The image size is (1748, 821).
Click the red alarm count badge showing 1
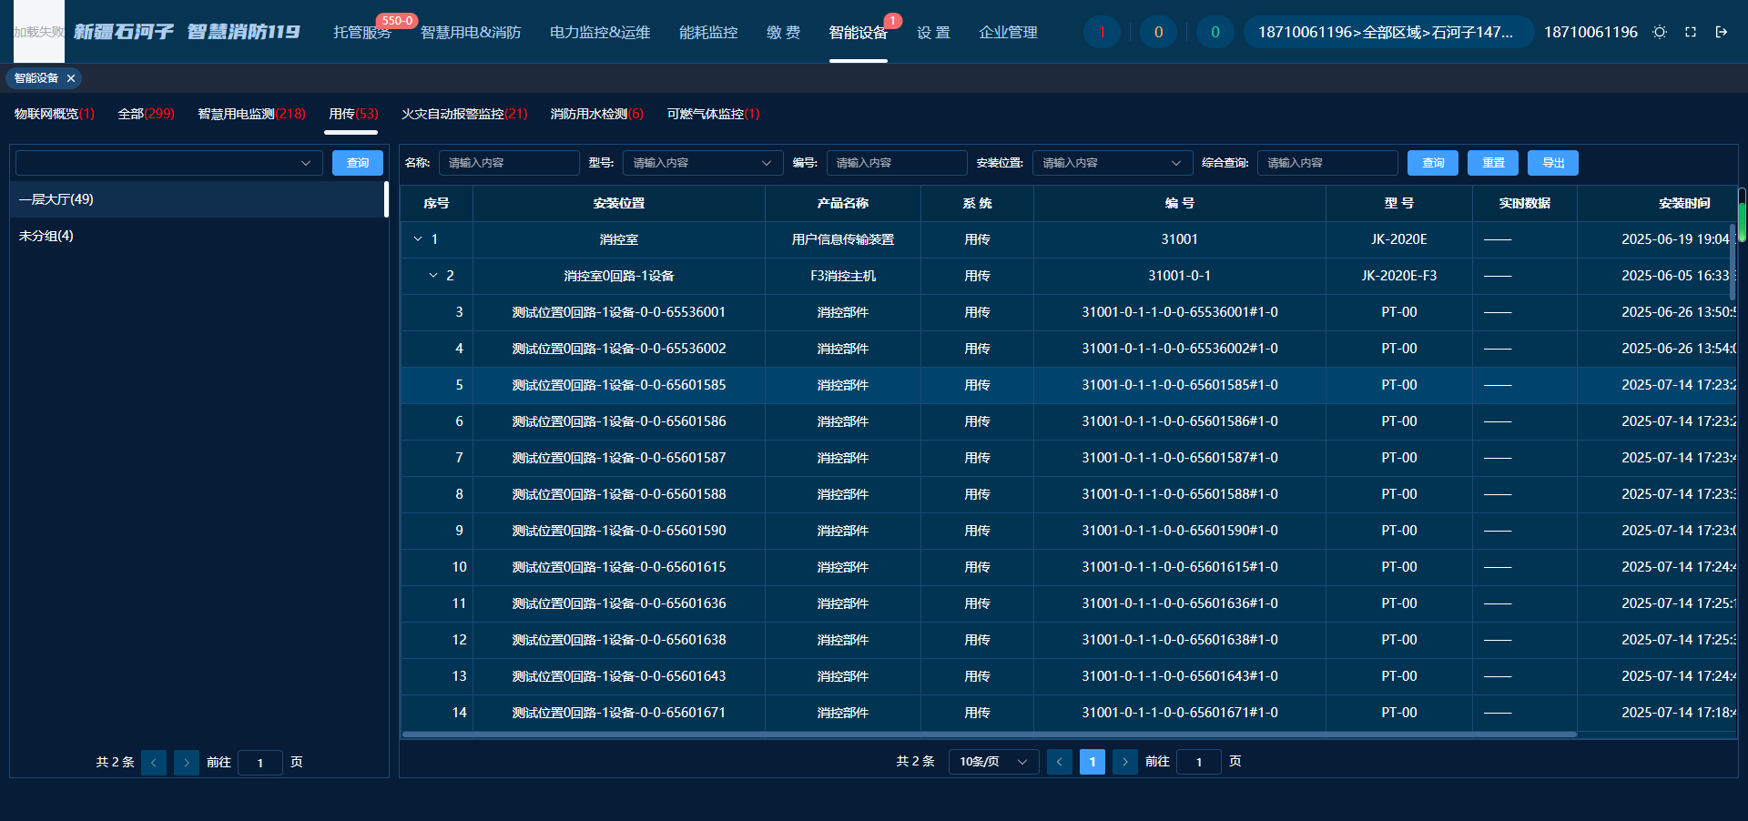[x=1102, y=32]
